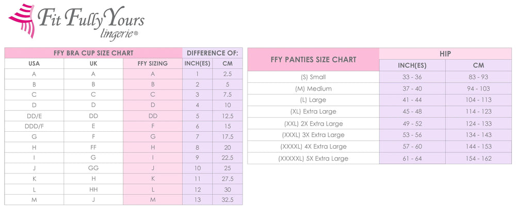516x209 pixels.
Task: Click the DD/E cell in USA column
Action: (34, 116)
